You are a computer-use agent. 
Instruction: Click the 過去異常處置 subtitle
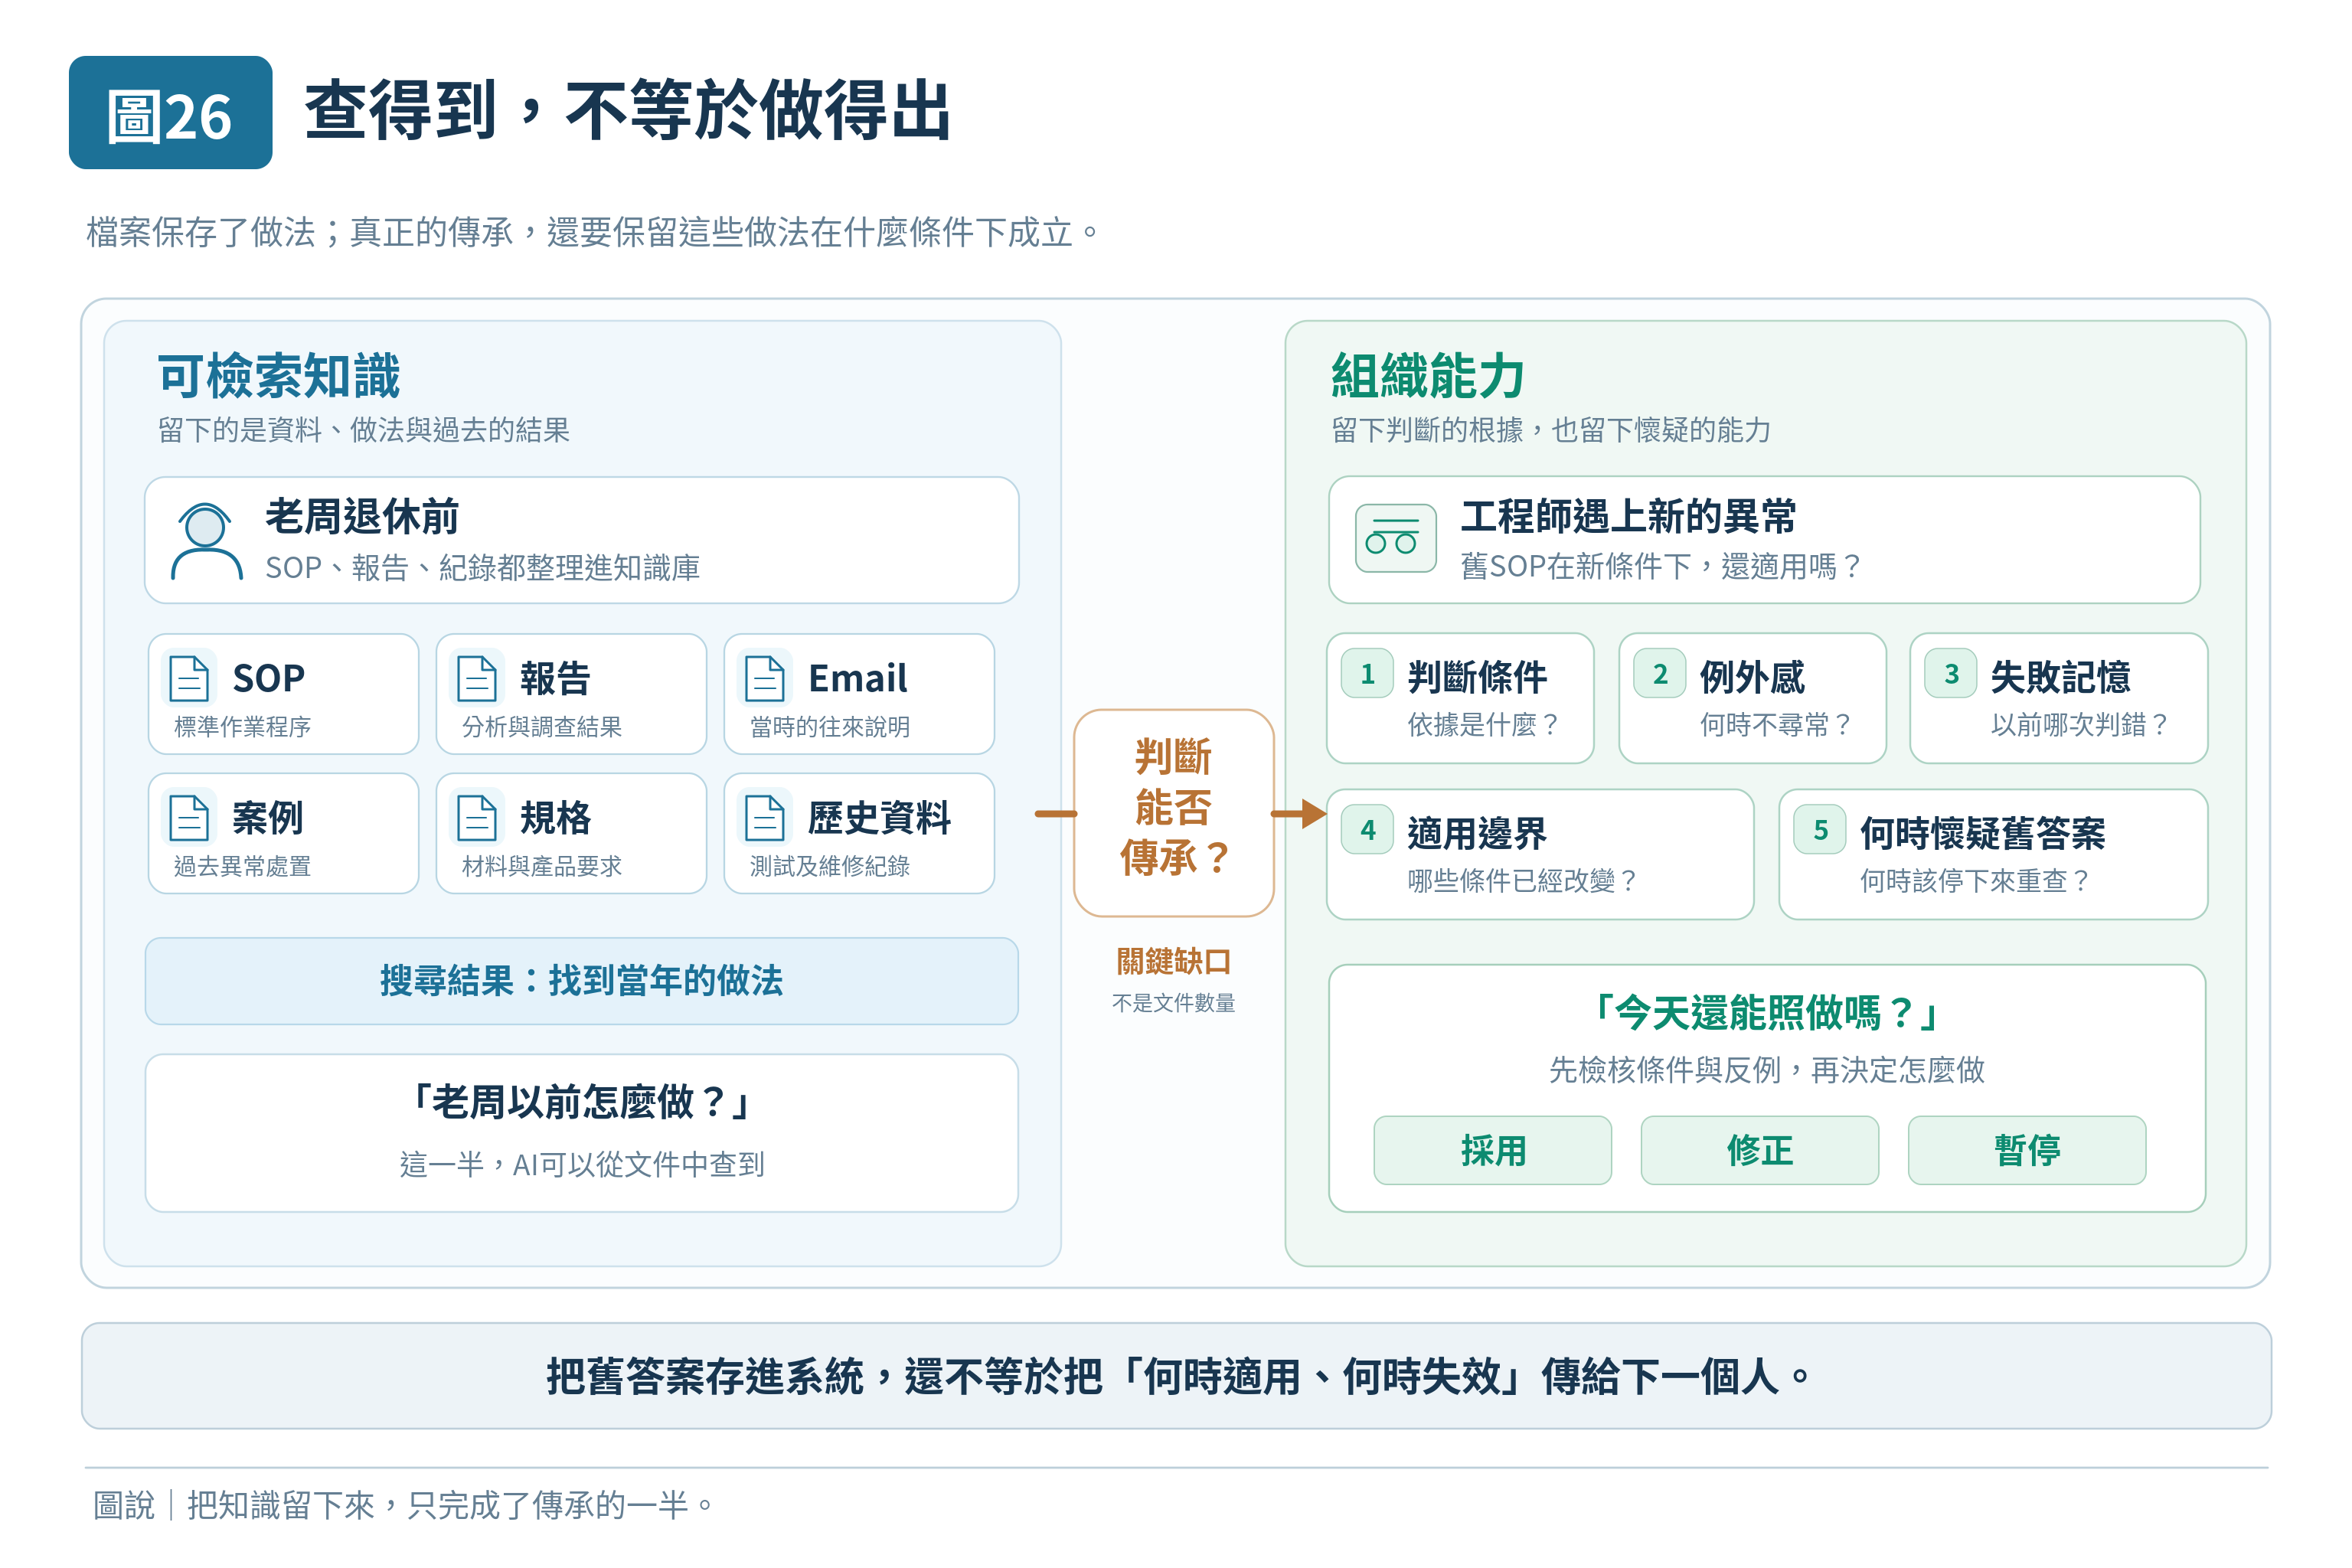[x=242, y=866]
